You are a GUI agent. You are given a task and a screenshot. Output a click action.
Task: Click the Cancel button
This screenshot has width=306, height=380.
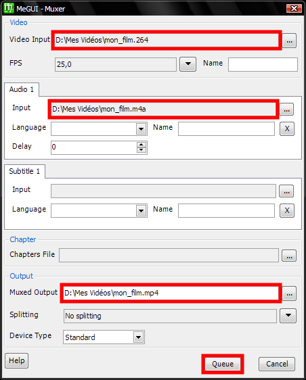tap(277, 364)
